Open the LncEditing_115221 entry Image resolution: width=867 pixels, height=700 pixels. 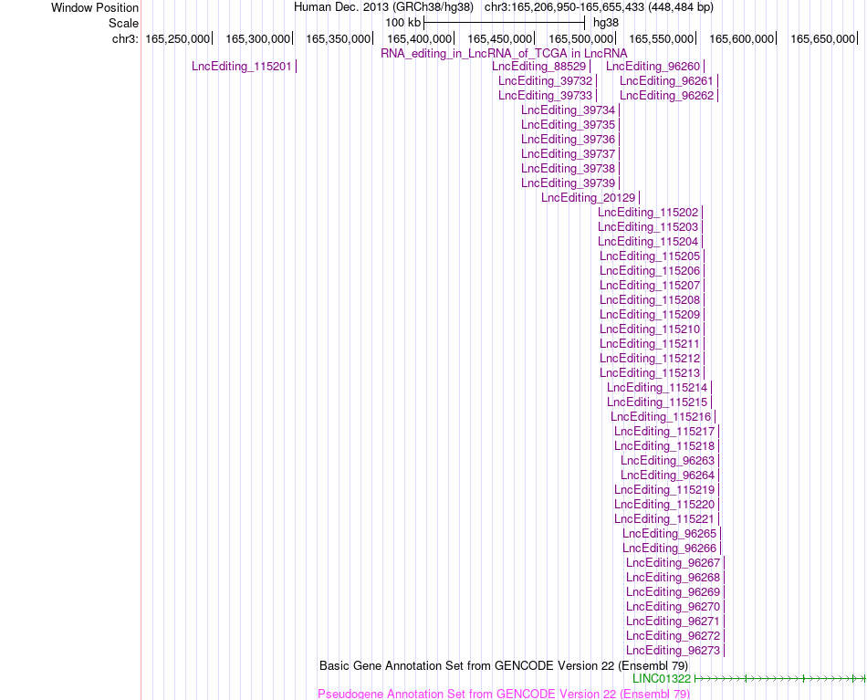(x=664, y=519)
